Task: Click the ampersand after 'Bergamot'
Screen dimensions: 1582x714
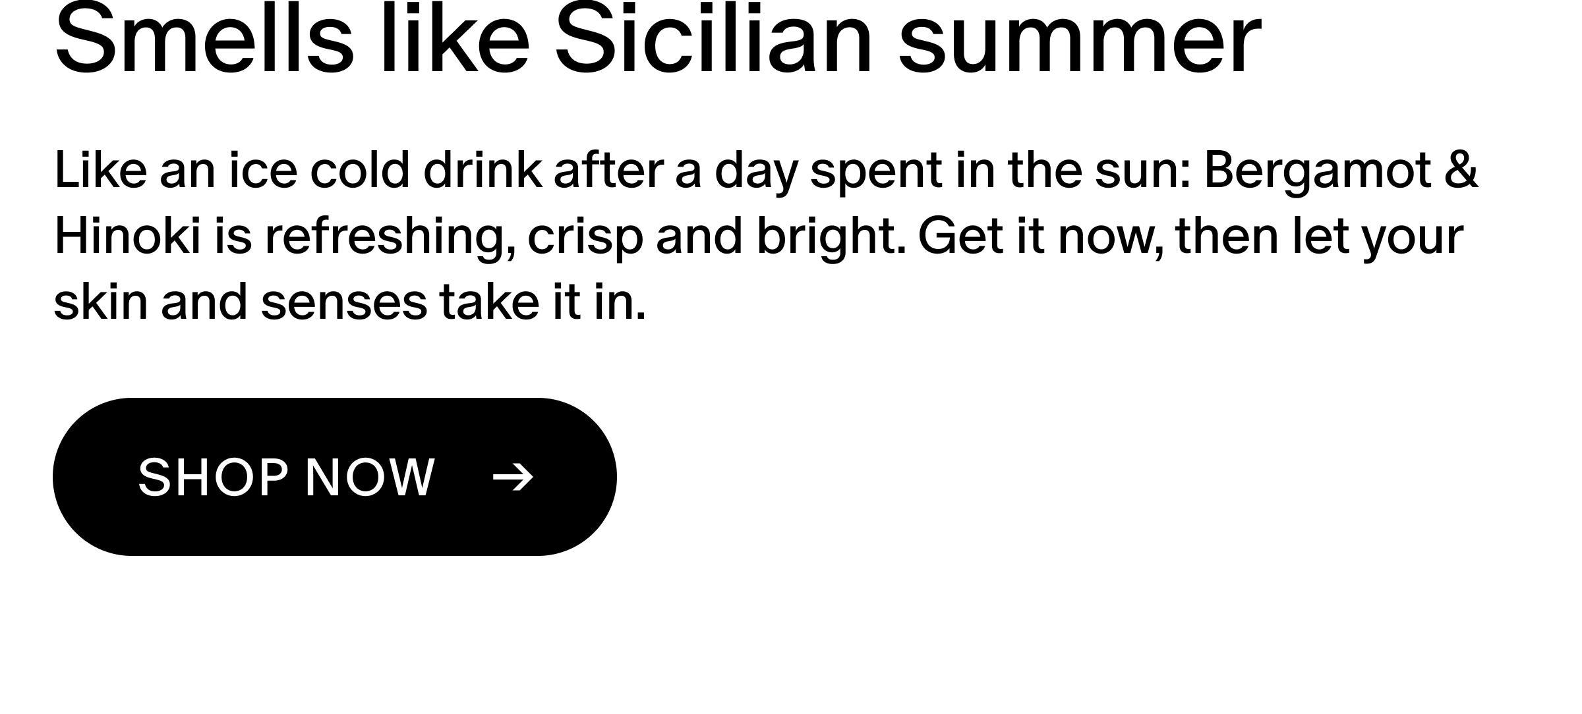Action: pos(1462,170)
